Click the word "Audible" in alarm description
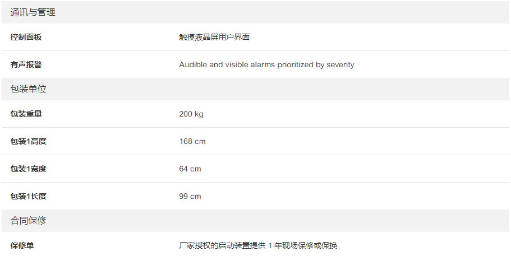 click(193, 65)
